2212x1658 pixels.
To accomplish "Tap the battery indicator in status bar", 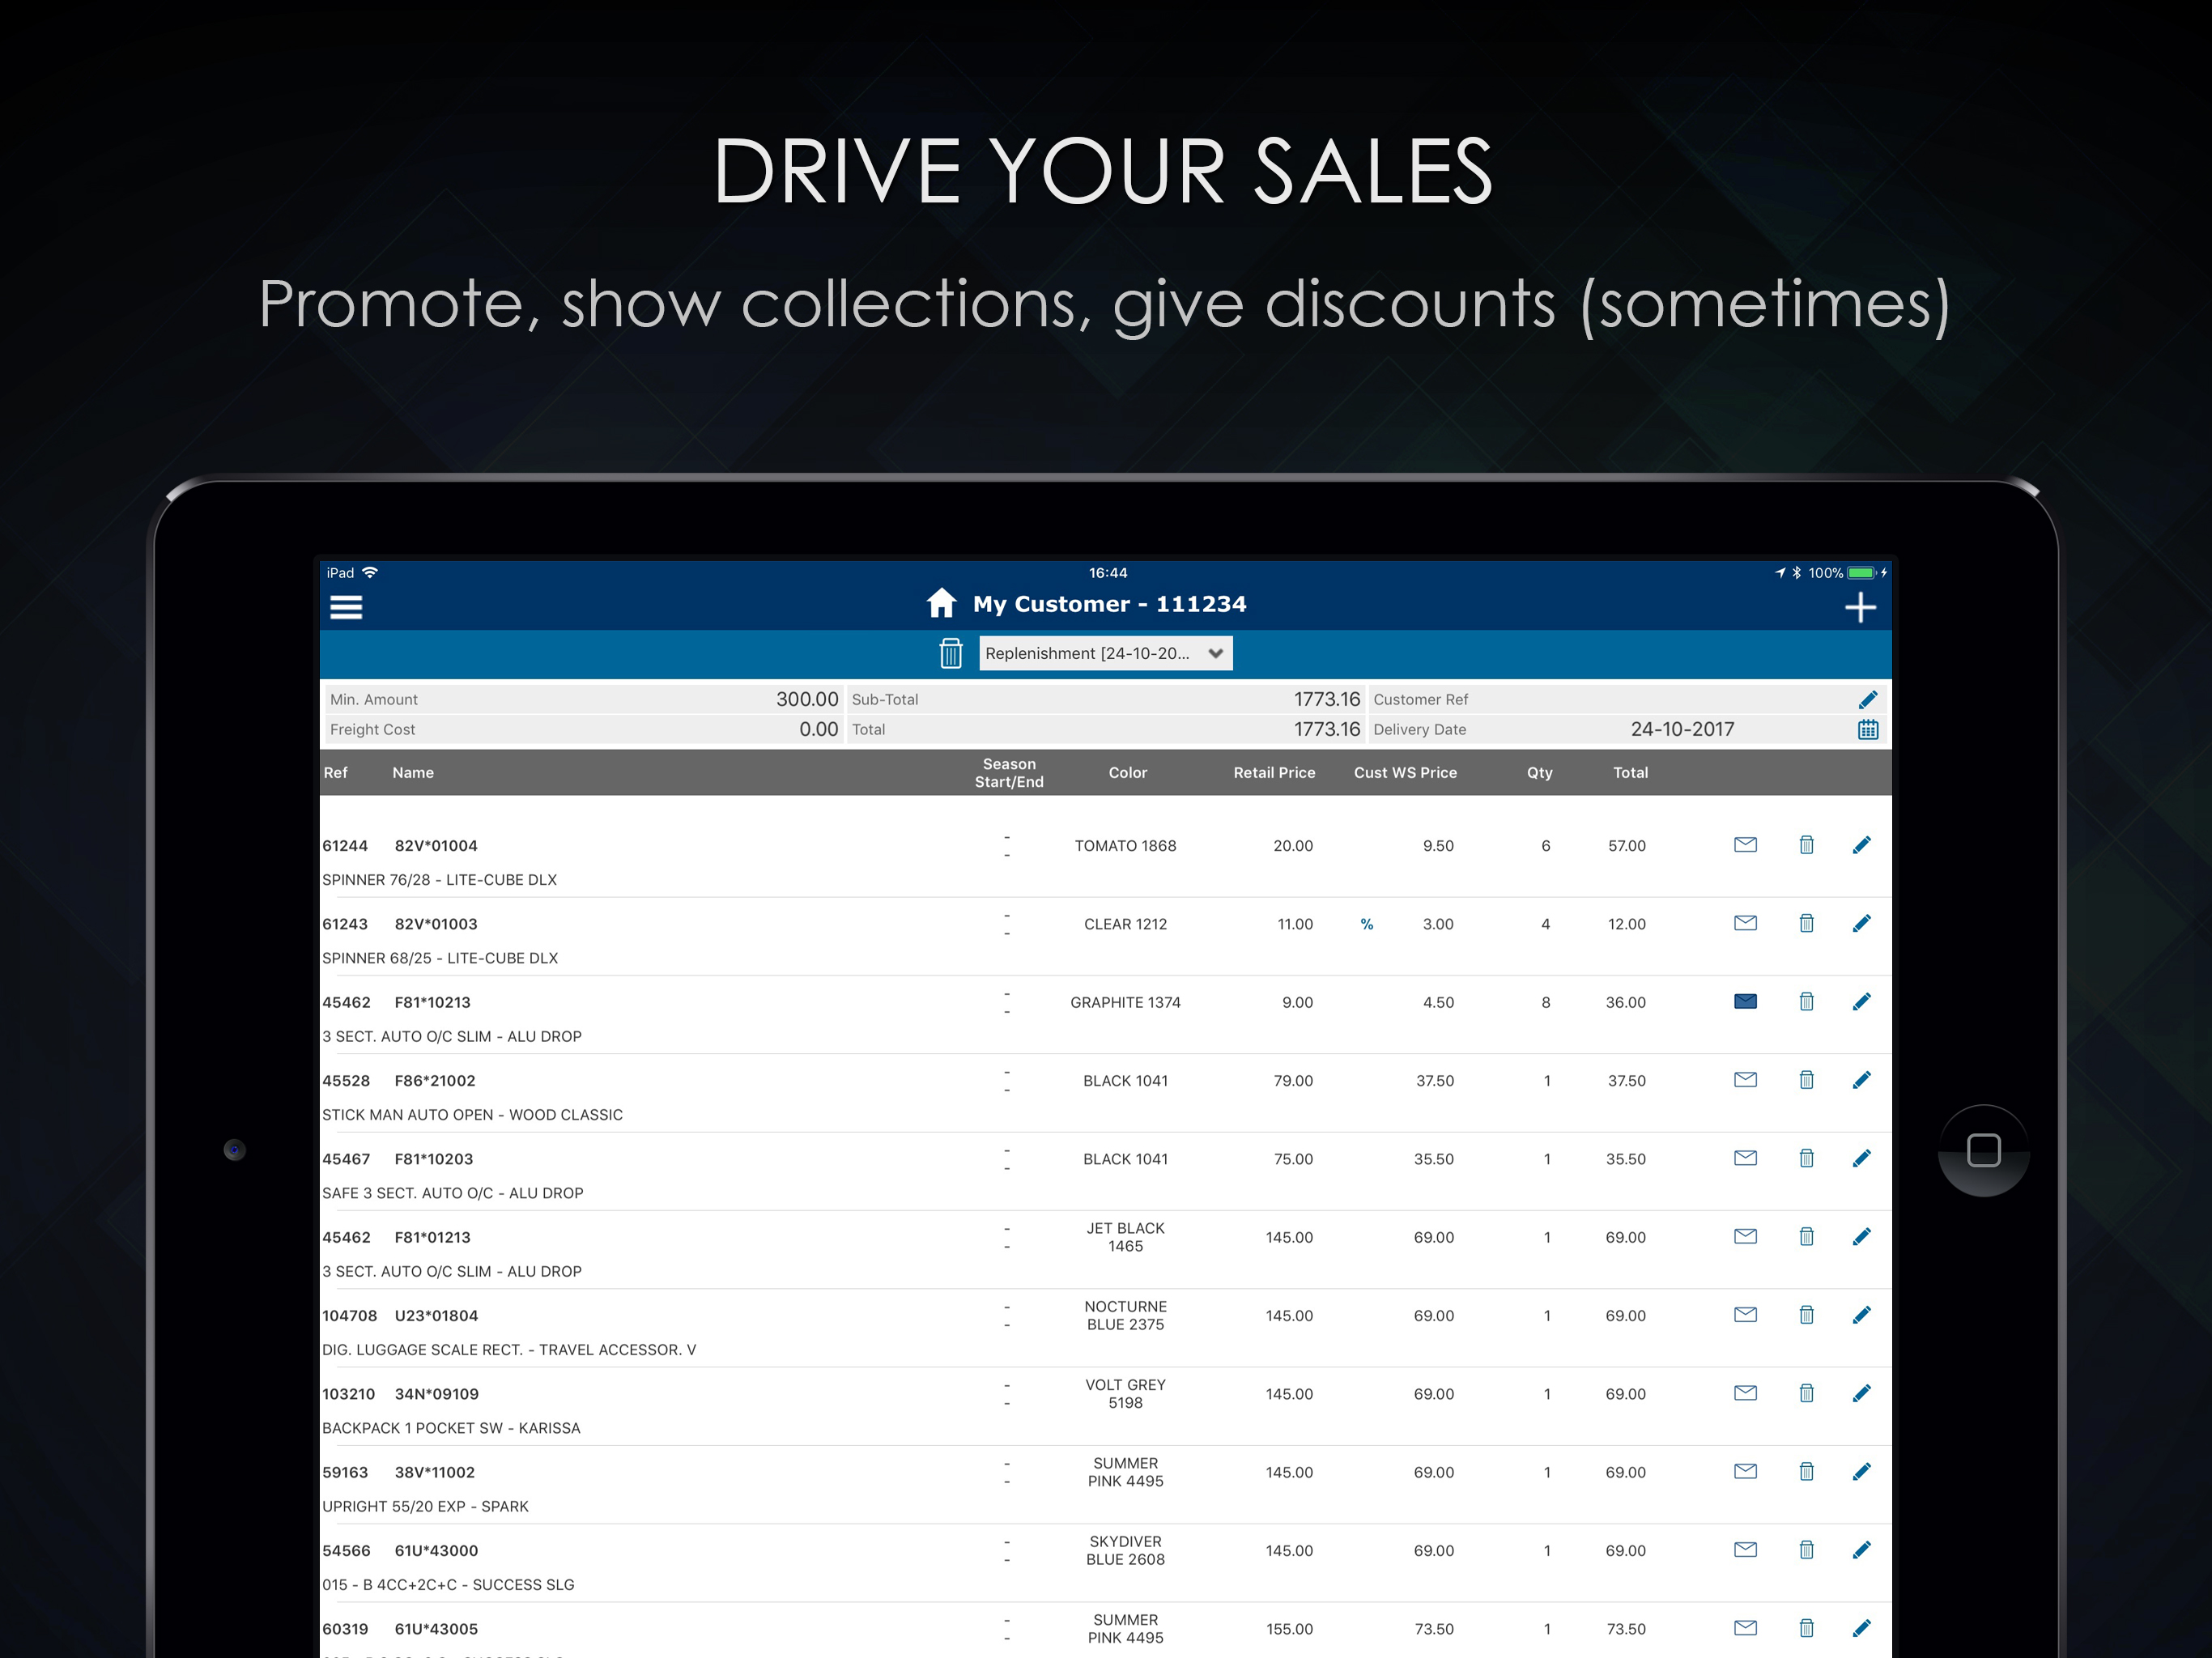I will [1861, 573].
